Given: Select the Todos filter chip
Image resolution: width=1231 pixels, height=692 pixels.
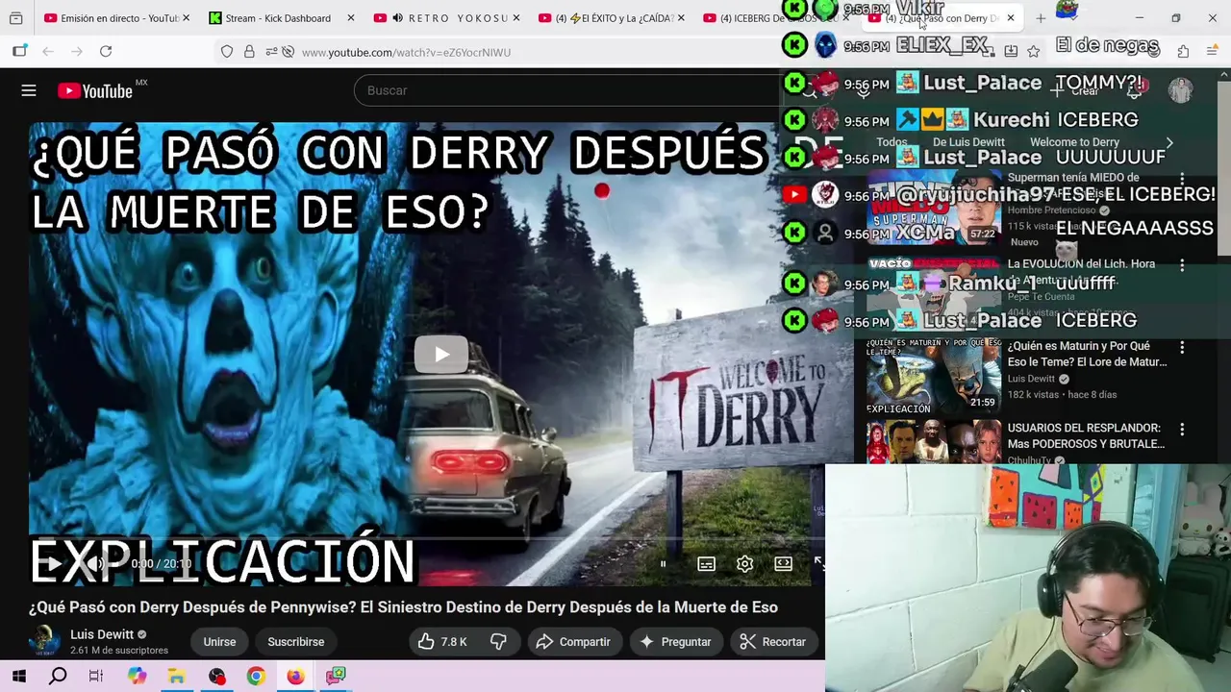Looking at the screenshot, I should (x=892, y=142).
